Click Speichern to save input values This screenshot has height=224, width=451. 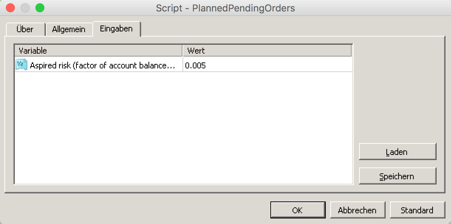(x=397, y=176)
